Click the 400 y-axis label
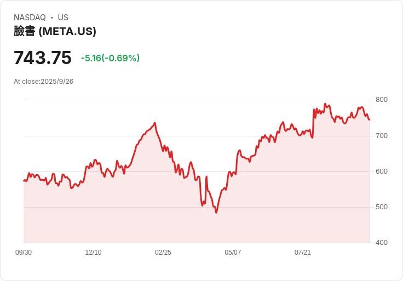This screenshot has width=403, height=281. [x=381, y=243]
